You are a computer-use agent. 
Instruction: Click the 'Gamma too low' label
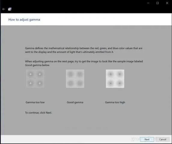(35, 102)
